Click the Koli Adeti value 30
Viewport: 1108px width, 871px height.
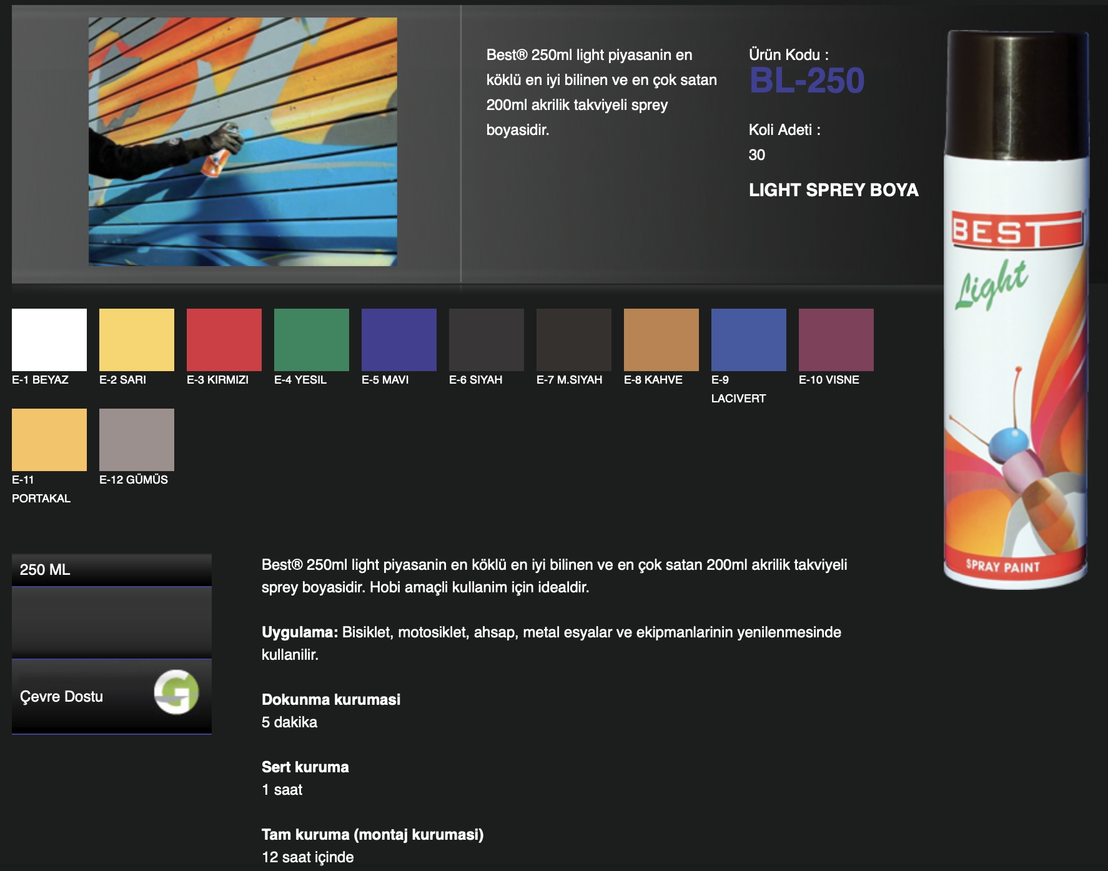click(x=757, y=155)
